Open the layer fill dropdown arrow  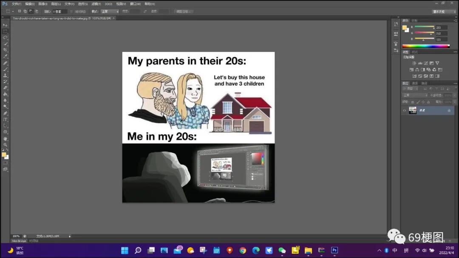click(x=455, y=102)
